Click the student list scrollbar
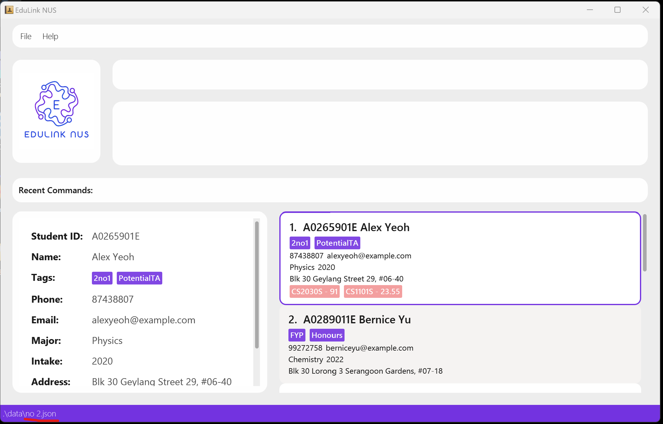The width and height of the screenshot is (663, 424). pos(644,243)
